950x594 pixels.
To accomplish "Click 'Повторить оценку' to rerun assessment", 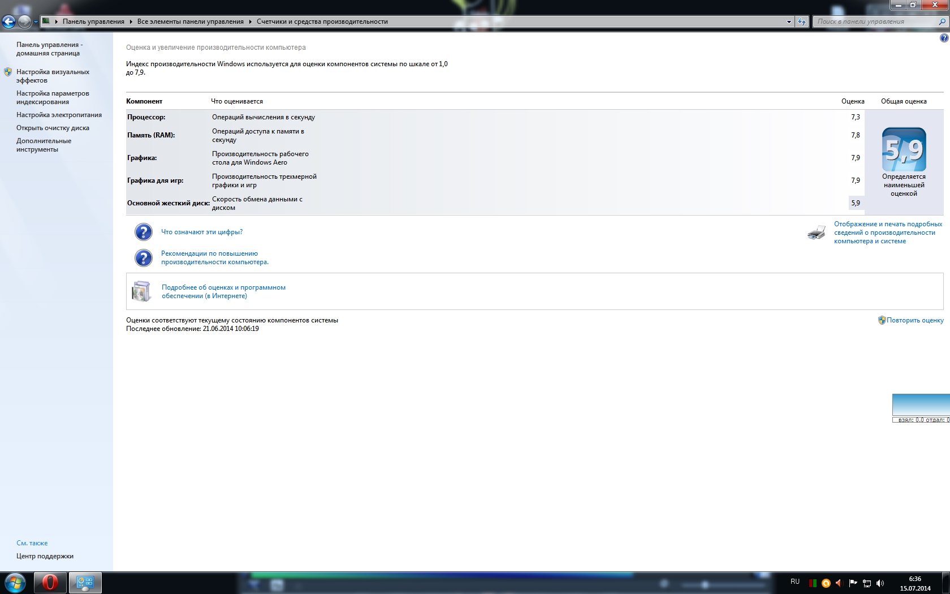I will (915, 320).
